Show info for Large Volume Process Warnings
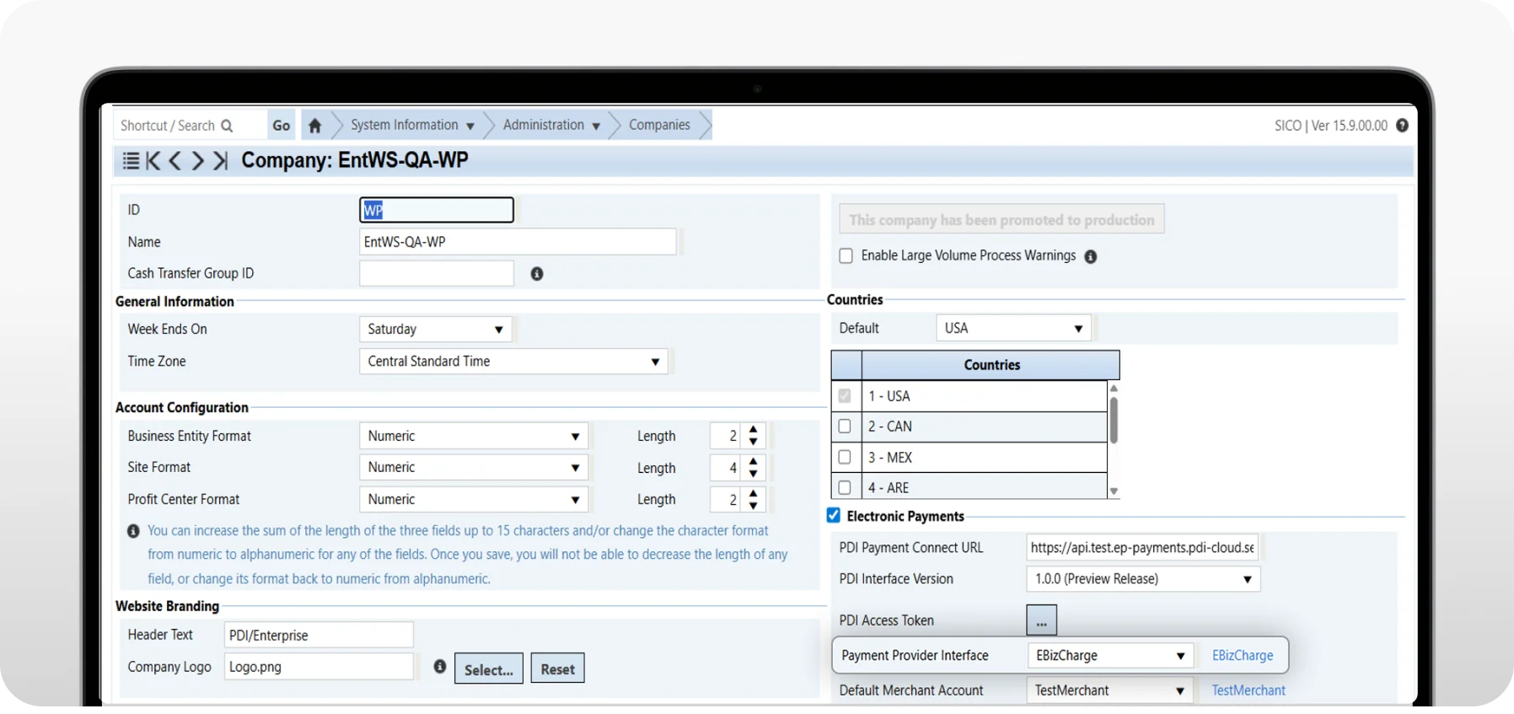The image size is (1514, 714). [1091, 256]
